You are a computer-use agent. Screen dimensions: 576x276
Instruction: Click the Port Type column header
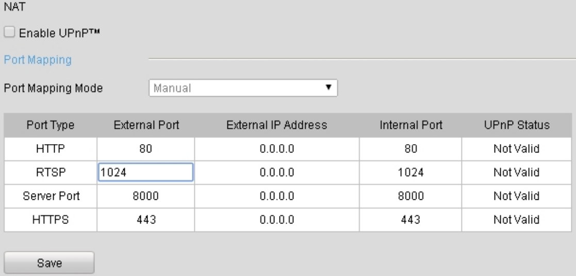(51, 125)
